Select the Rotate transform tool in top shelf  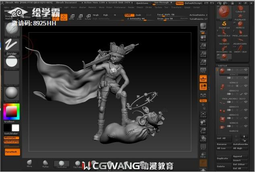(88, 17)
